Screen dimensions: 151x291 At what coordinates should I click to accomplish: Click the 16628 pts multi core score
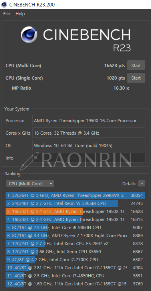pyautogui.click(x=115, y=66)
